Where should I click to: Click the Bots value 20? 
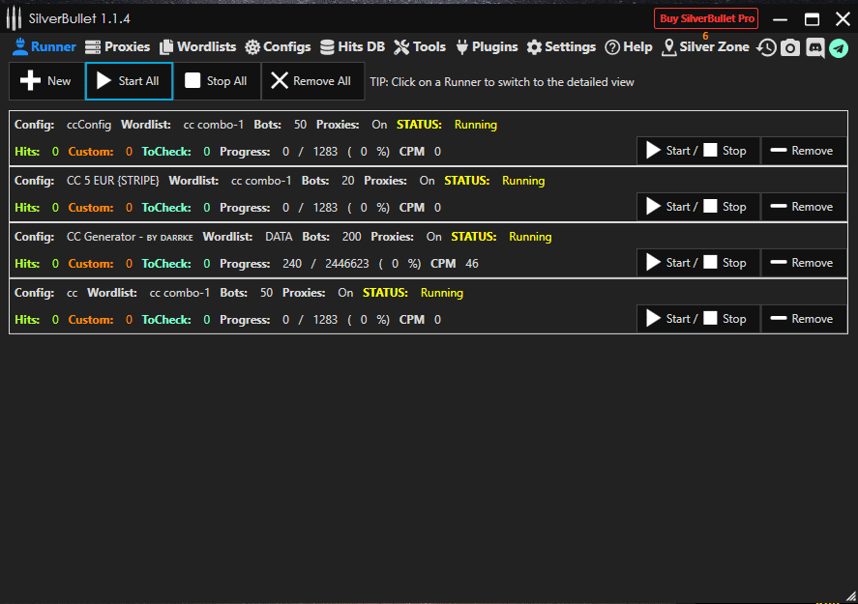click(x=347, y=181)
